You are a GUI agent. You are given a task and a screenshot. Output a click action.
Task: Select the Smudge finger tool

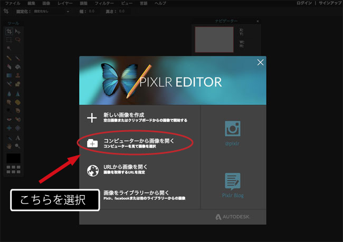click(x=9, y=102)
